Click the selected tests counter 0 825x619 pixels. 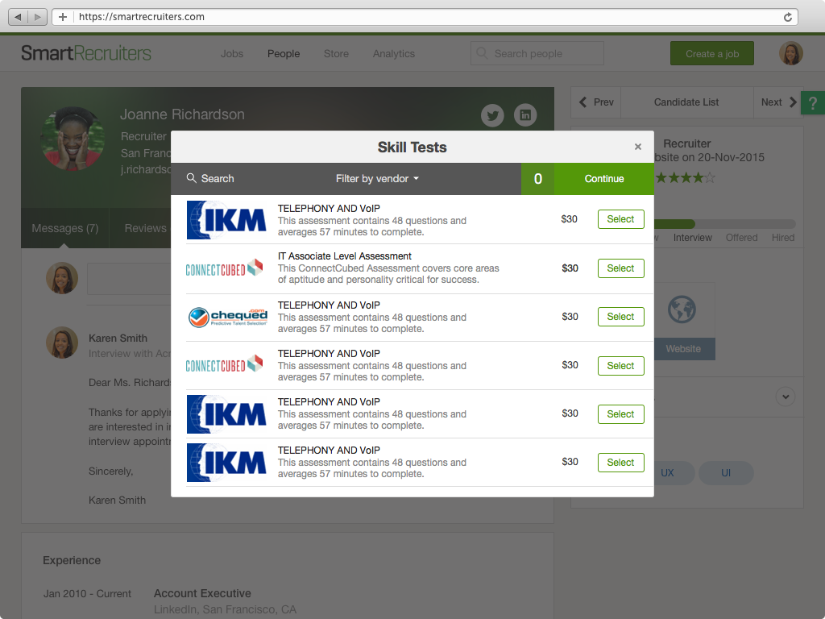point(537,179)
